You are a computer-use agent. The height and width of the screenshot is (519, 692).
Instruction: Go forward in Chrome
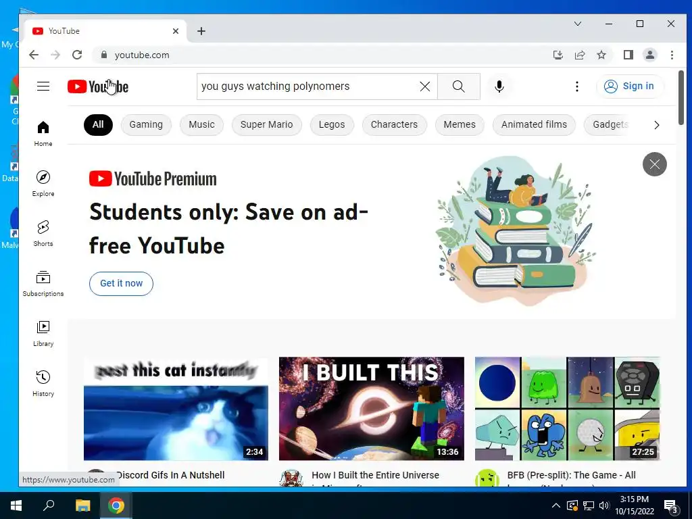pyautogui.click(x=55, y=55)
